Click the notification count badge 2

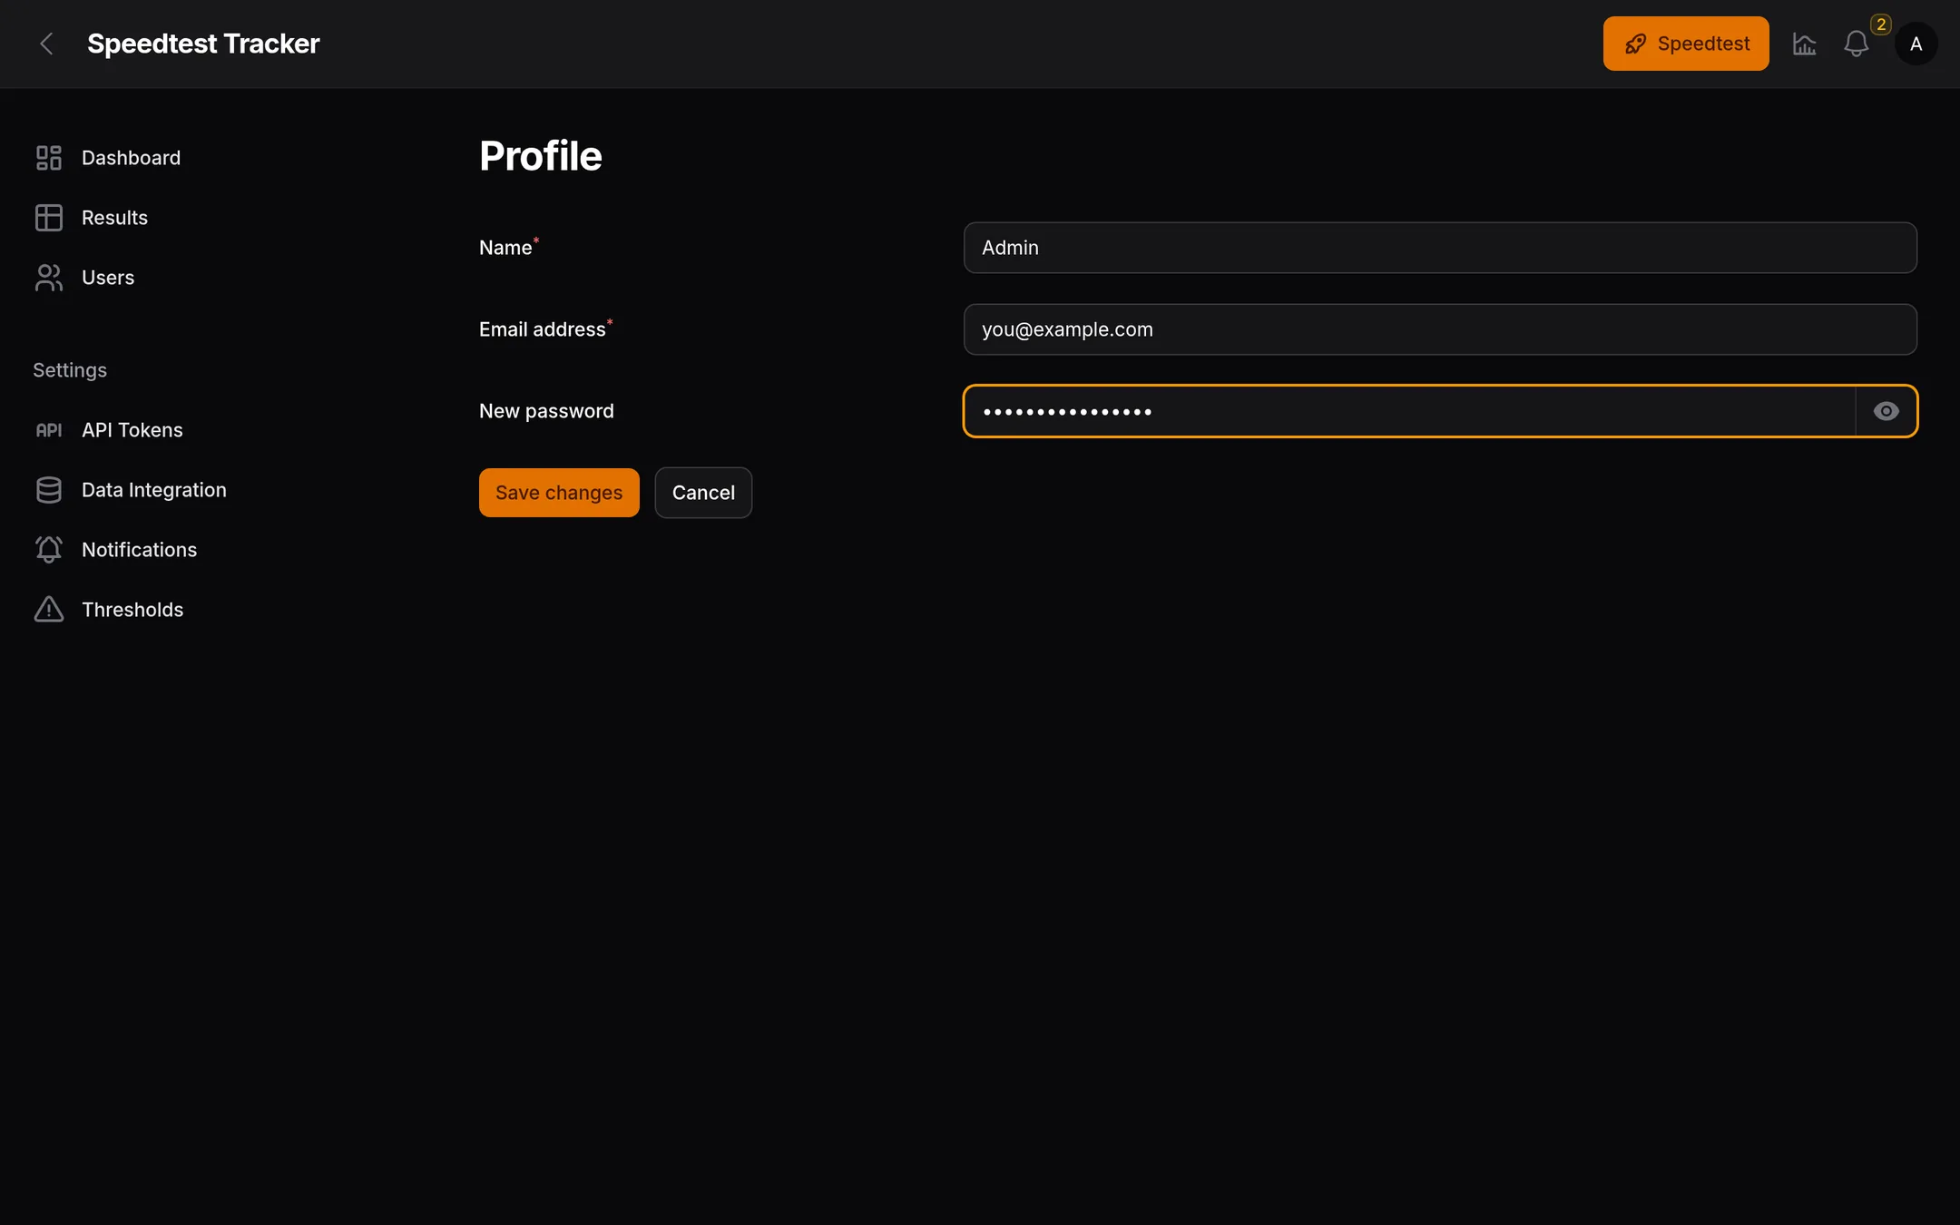coord(1881,24)
